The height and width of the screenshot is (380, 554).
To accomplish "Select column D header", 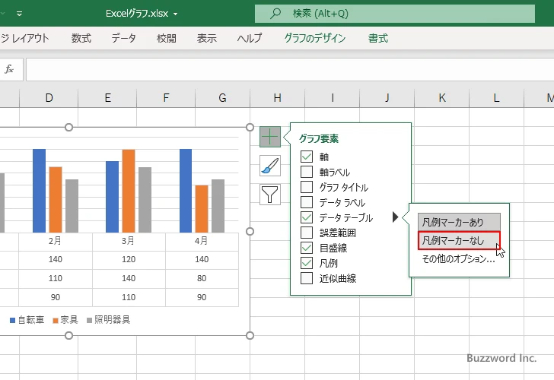I will [x=49, y=98].
